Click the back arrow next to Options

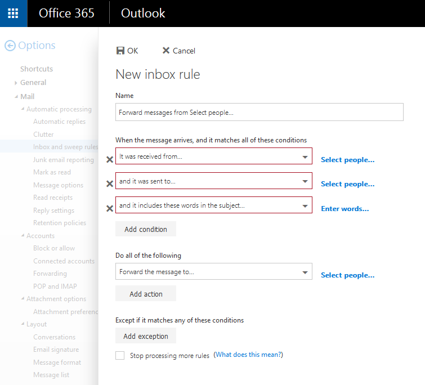[x=10, y=46]
